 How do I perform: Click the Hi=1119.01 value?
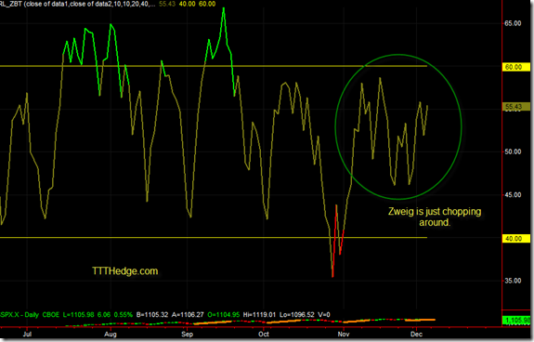coord(259,315)
